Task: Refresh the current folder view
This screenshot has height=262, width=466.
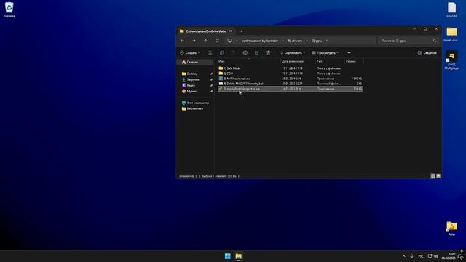Action: point(217,41)
